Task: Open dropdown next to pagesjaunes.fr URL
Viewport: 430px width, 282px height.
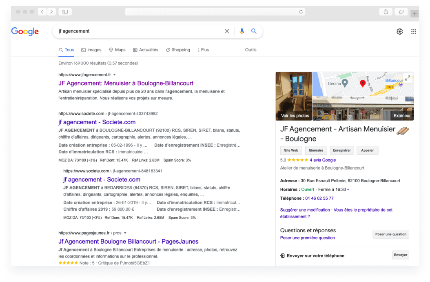Action: pos(125,233)
